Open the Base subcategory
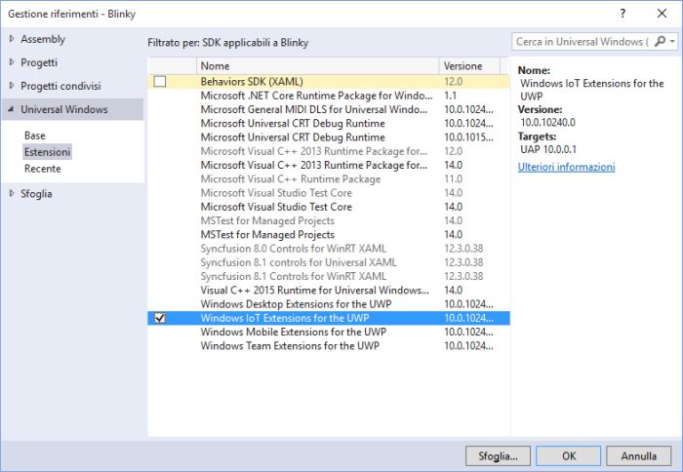Viewport: 683px width, 472px height. click(x=35, y=136)
